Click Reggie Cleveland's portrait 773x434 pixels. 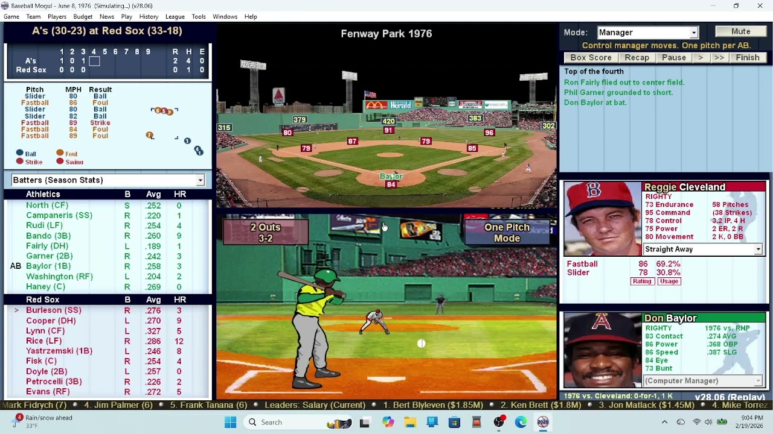point(603,219)
